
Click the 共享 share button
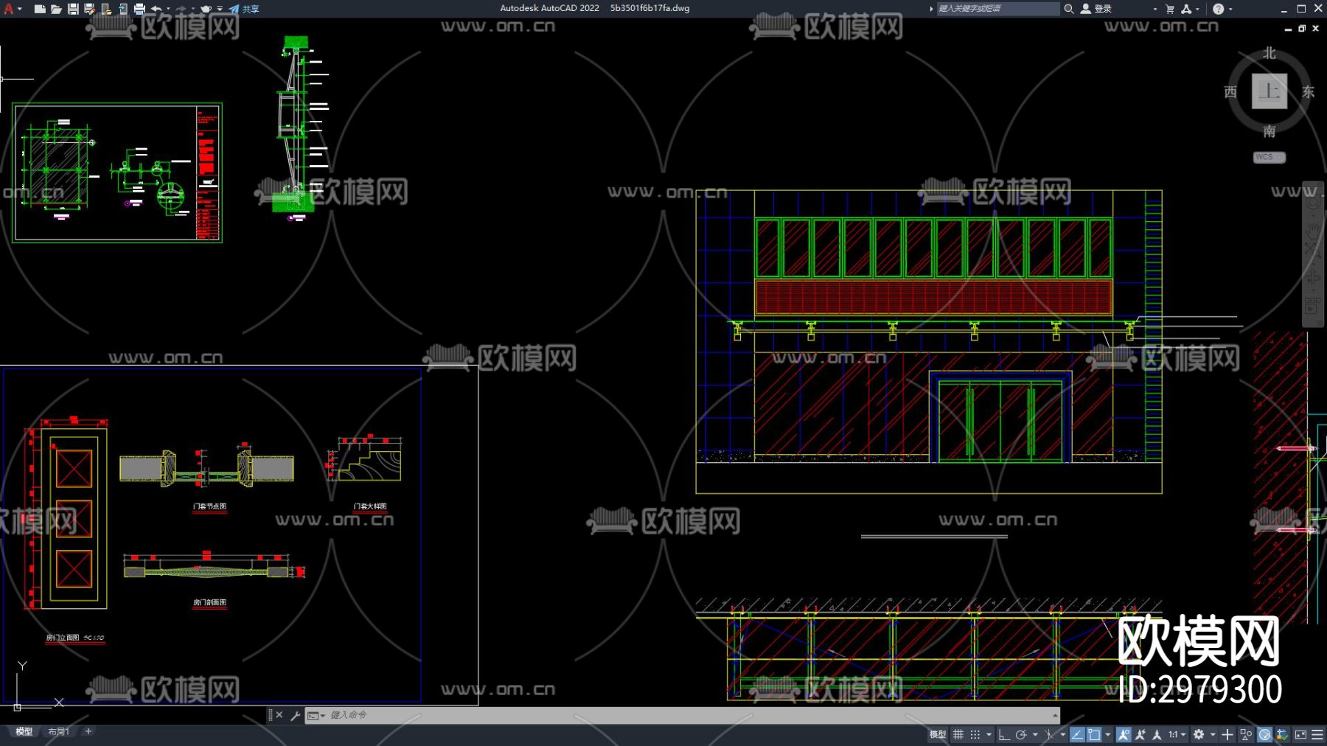pyautogui.click(x=244, y=9)
